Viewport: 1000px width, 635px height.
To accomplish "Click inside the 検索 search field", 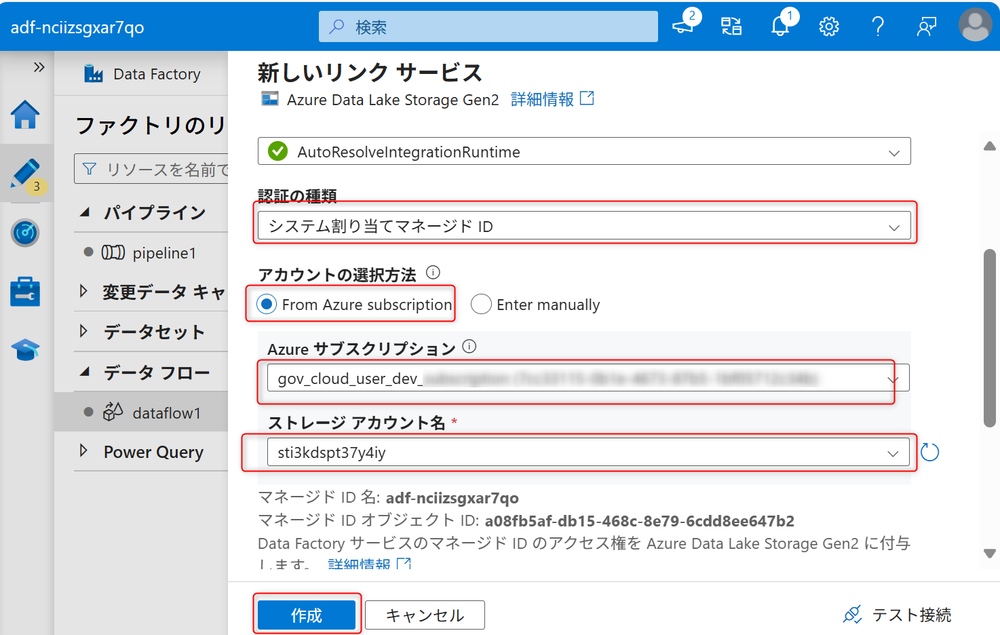I will pyautogui.click(x=487, y=26).
